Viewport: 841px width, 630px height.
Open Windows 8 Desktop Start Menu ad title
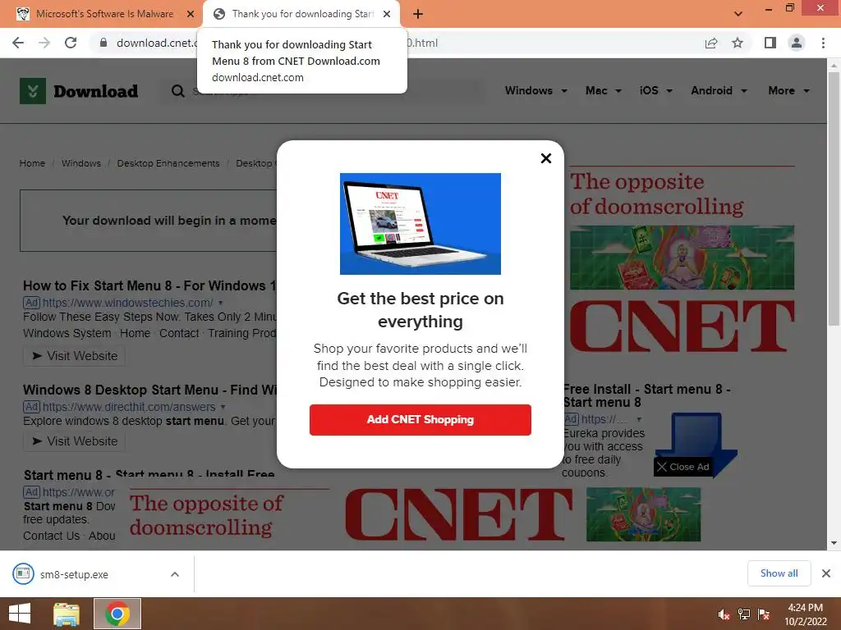click(x=149, y=390)
